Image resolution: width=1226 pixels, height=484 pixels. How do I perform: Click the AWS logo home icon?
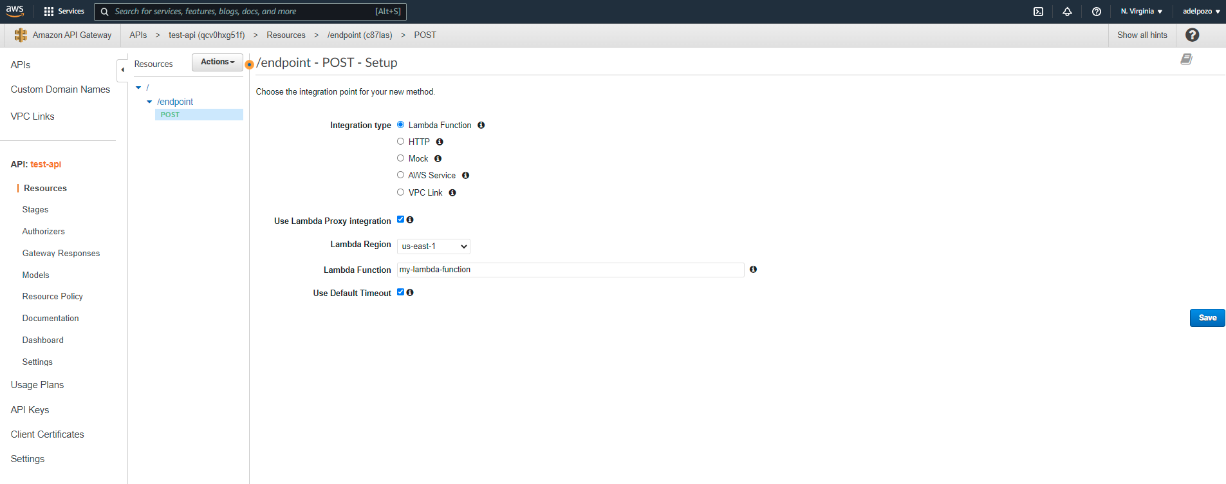15,11
